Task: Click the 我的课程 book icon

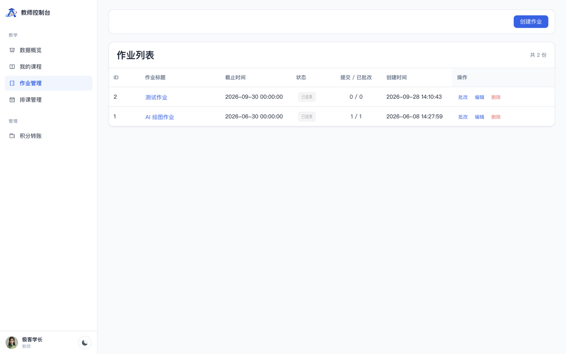Action: click(12, 67)
